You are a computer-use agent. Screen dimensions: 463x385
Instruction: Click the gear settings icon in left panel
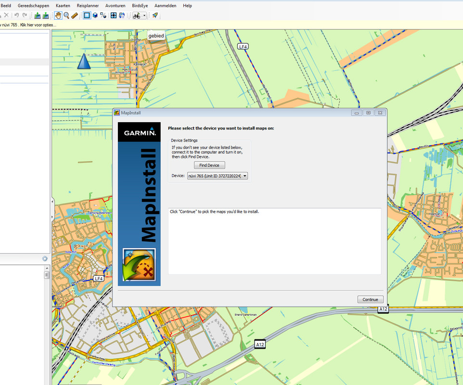tap(45, 258)
